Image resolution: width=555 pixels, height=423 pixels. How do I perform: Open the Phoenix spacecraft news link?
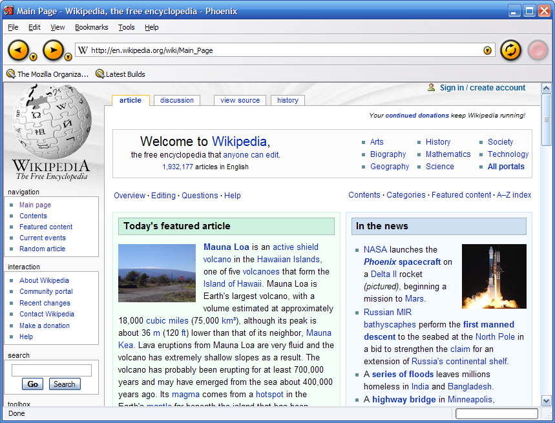tap(402, 262)
